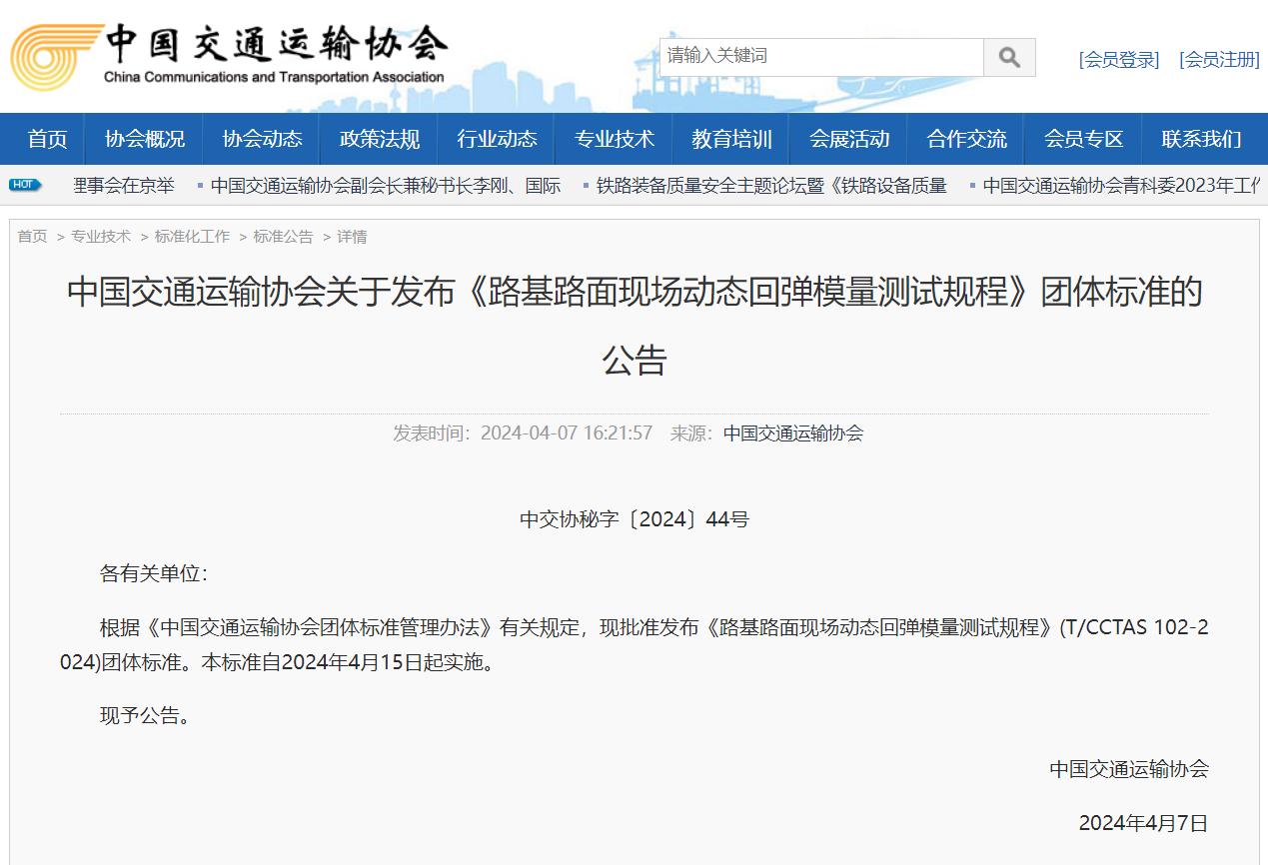The height and width of the screenshot is (865, 1268).
Task: Open 合作交流 navigation menu
Action: [x=966, y=139]
